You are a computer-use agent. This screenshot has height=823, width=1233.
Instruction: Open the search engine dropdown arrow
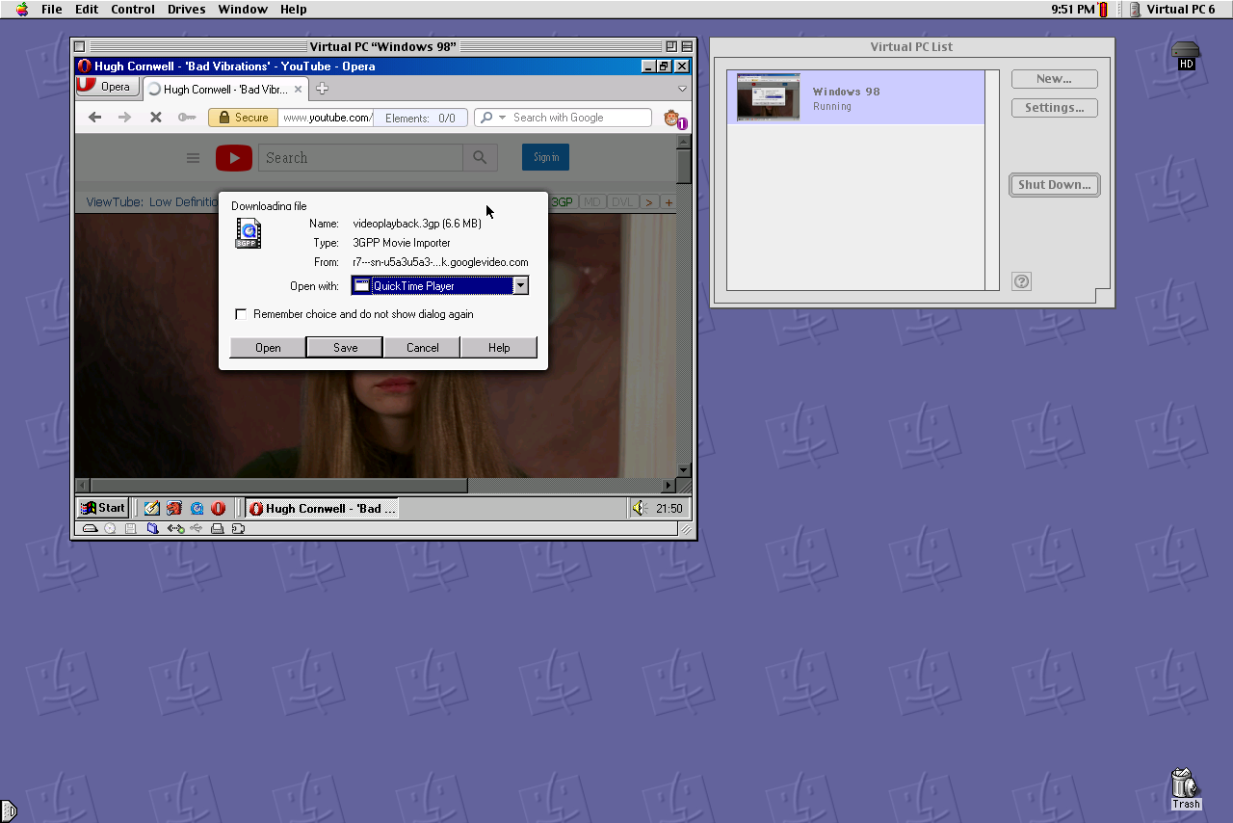pos(502,118)
